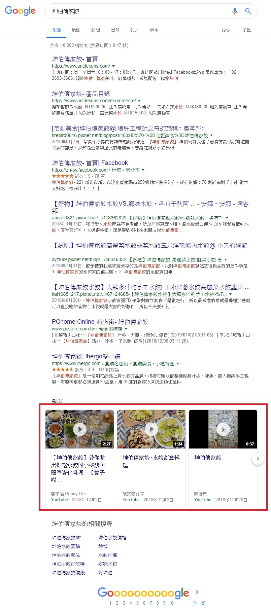Play the 水餃創意料理 video
271x610 pixels.
tap(151, 429)
